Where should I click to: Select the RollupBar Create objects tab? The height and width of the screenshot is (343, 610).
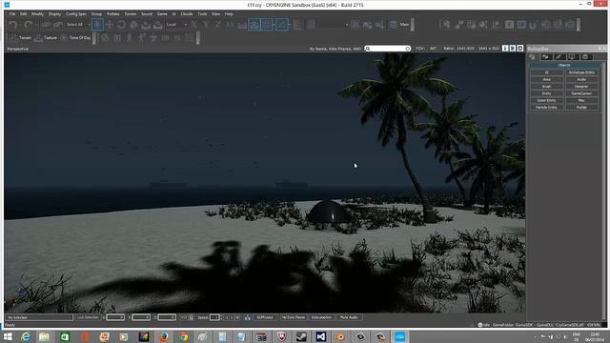tap(532, 57)
